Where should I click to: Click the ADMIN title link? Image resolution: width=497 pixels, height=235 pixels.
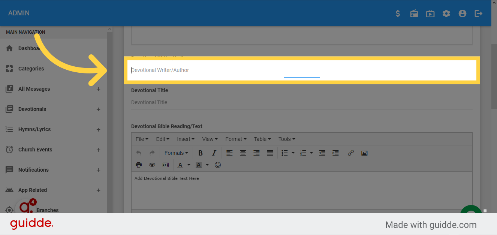[x=19, y=13]
